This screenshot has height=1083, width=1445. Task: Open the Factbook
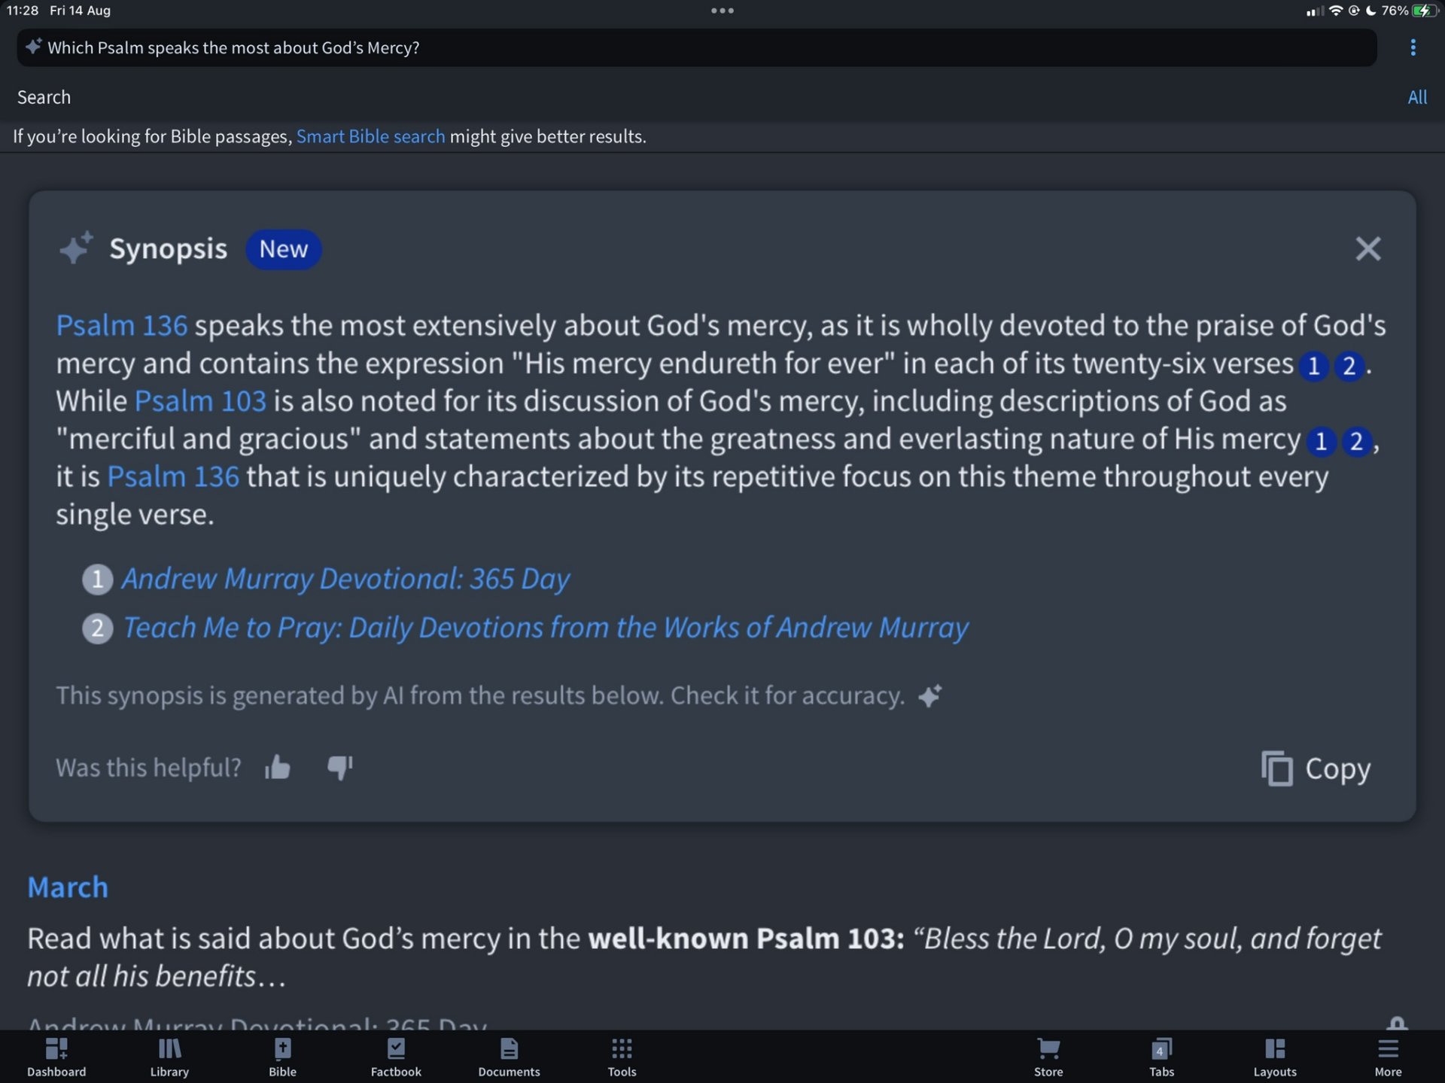396,1057
